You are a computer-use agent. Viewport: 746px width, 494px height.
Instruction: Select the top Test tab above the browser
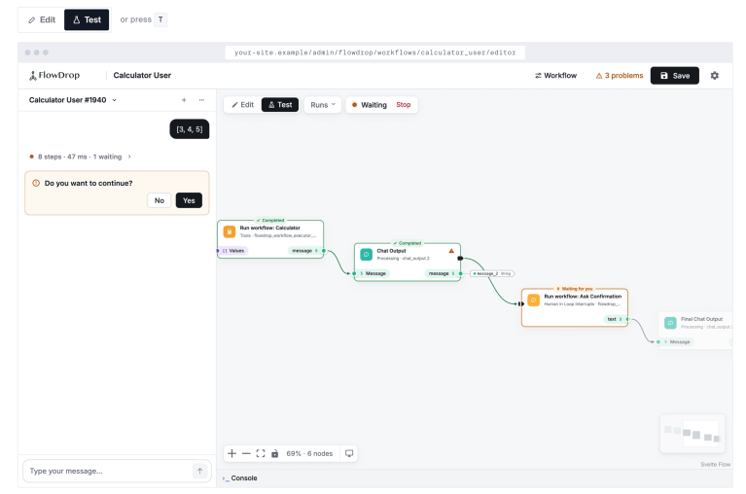pos(87,19)
